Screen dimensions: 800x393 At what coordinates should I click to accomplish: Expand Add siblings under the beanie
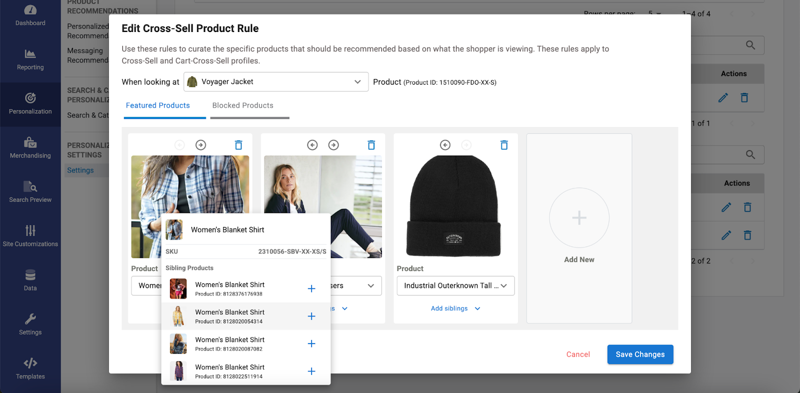(455, 308)
